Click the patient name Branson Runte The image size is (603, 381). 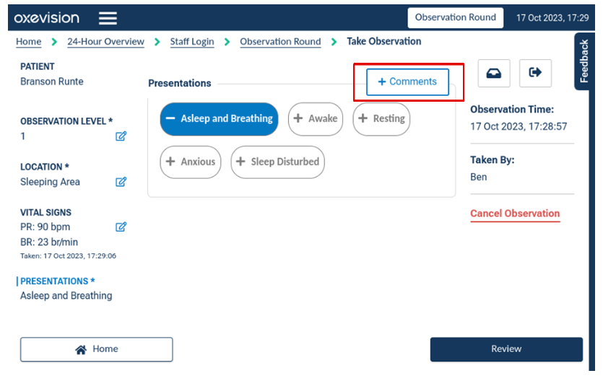coord(52,82)
